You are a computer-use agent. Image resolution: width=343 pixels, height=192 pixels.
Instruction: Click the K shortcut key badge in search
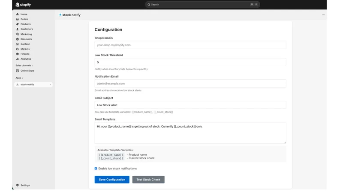pos(256,5)
